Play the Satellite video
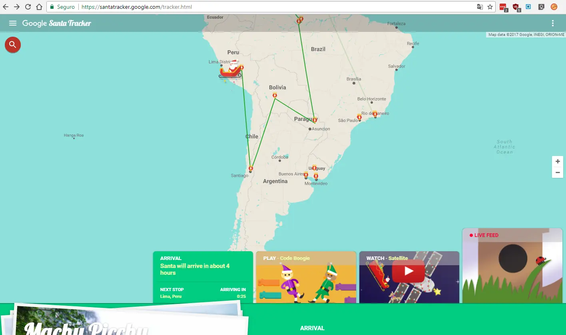The height and width of the screenshot is (335, 566). coord(409,271)
